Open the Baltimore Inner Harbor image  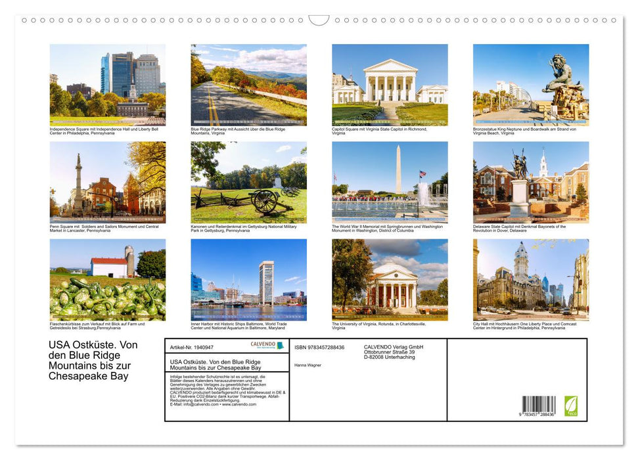pos(248,279)
